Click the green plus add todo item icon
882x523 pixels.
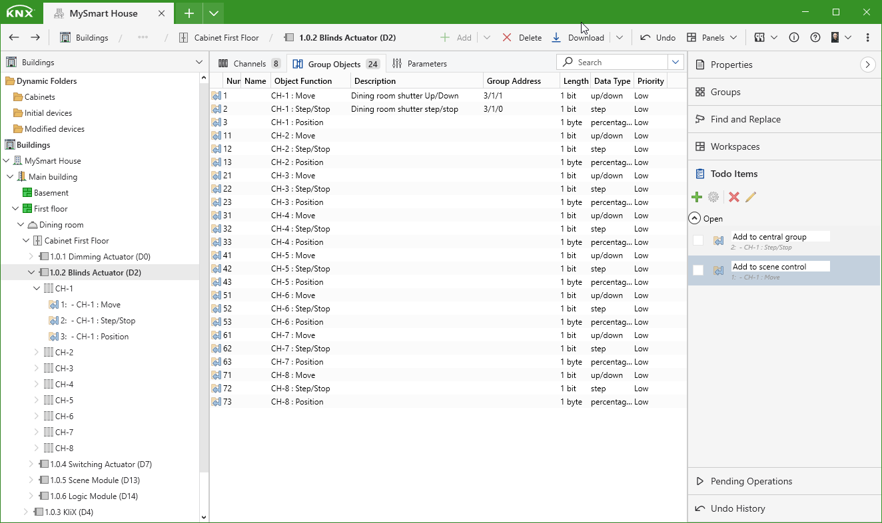click(x=697, y=197)
